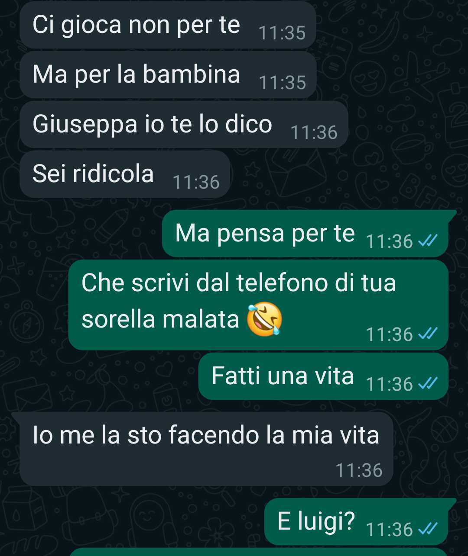
Task: Tap read receipt ticks on 'Fatti una vita'
Action: click(428, 383)
